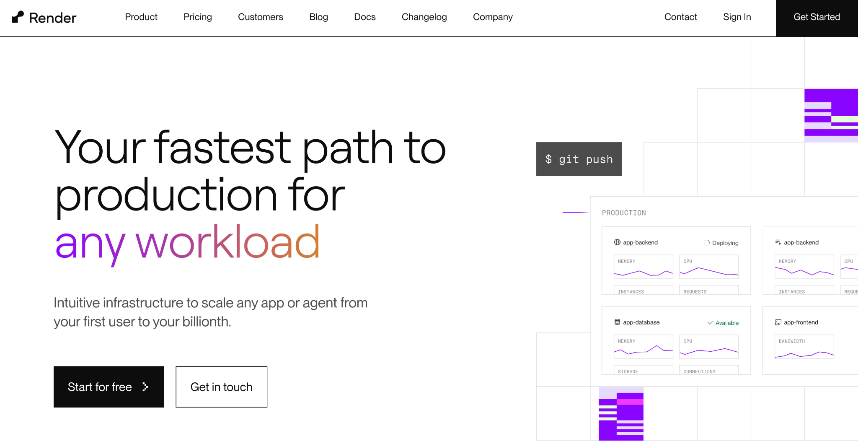Screen dimensions: 858x444
Task: Click the window icon beside app-frontend
Action: pyautogui.click(x=778, y=322)
